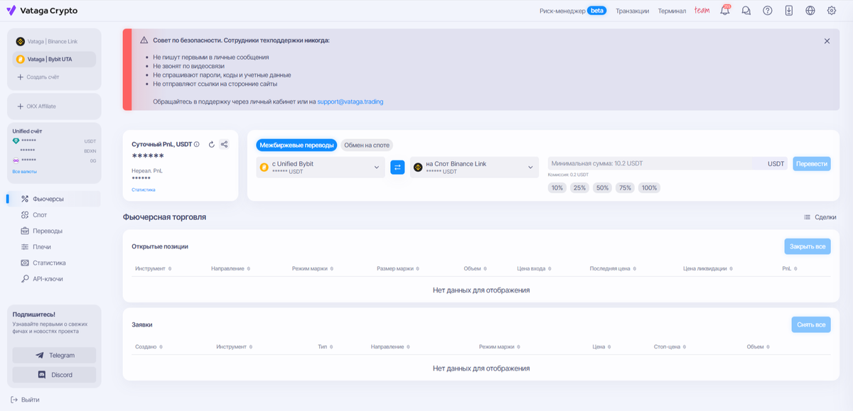
Task: Click the Telegram paper plane icon
Action: 39,355
